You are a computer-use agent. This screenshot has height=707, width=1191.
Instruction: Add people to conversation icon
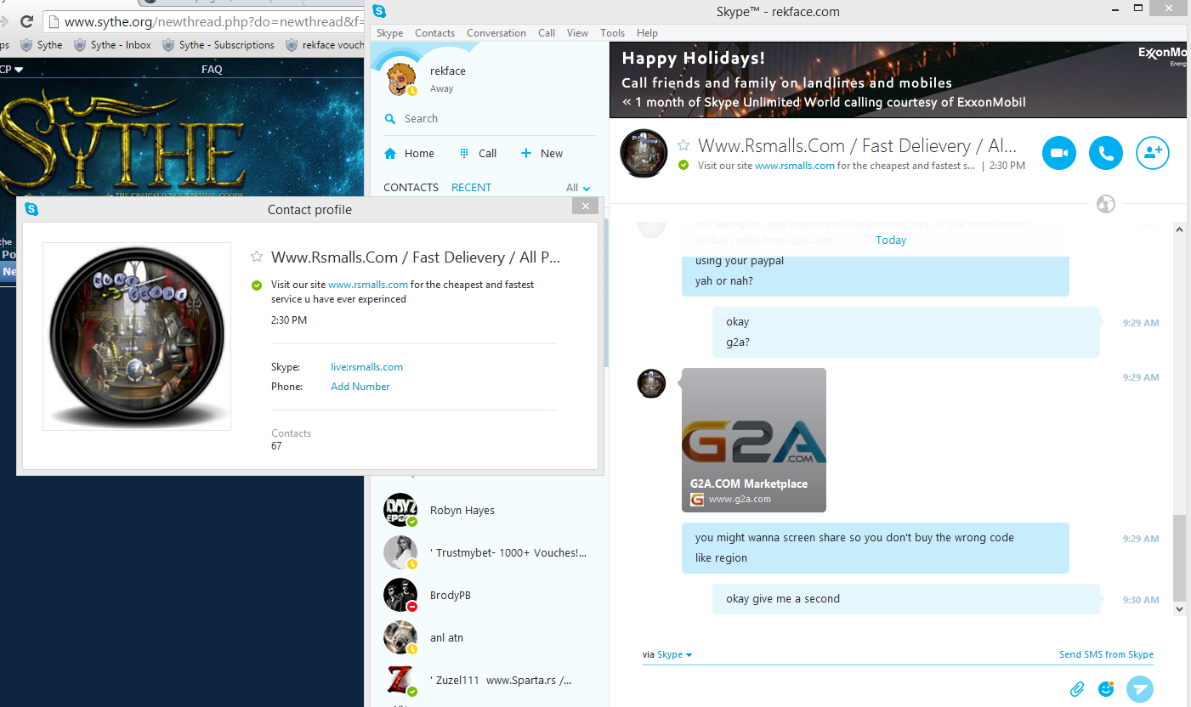pyautogui.click(x=1153, y=153)
